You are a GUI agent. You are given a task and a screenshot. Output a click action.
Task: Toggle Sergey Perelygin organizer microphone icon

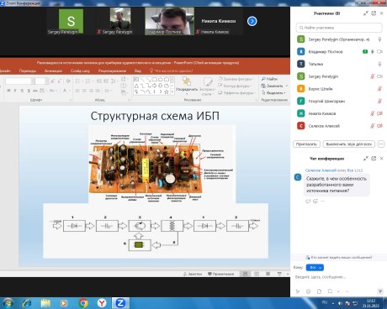coord(379,39)
